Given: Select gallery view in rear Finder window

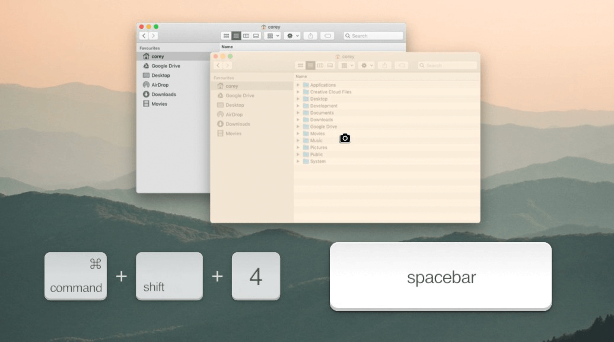Looking at the screenshot, I should point(256,36).
